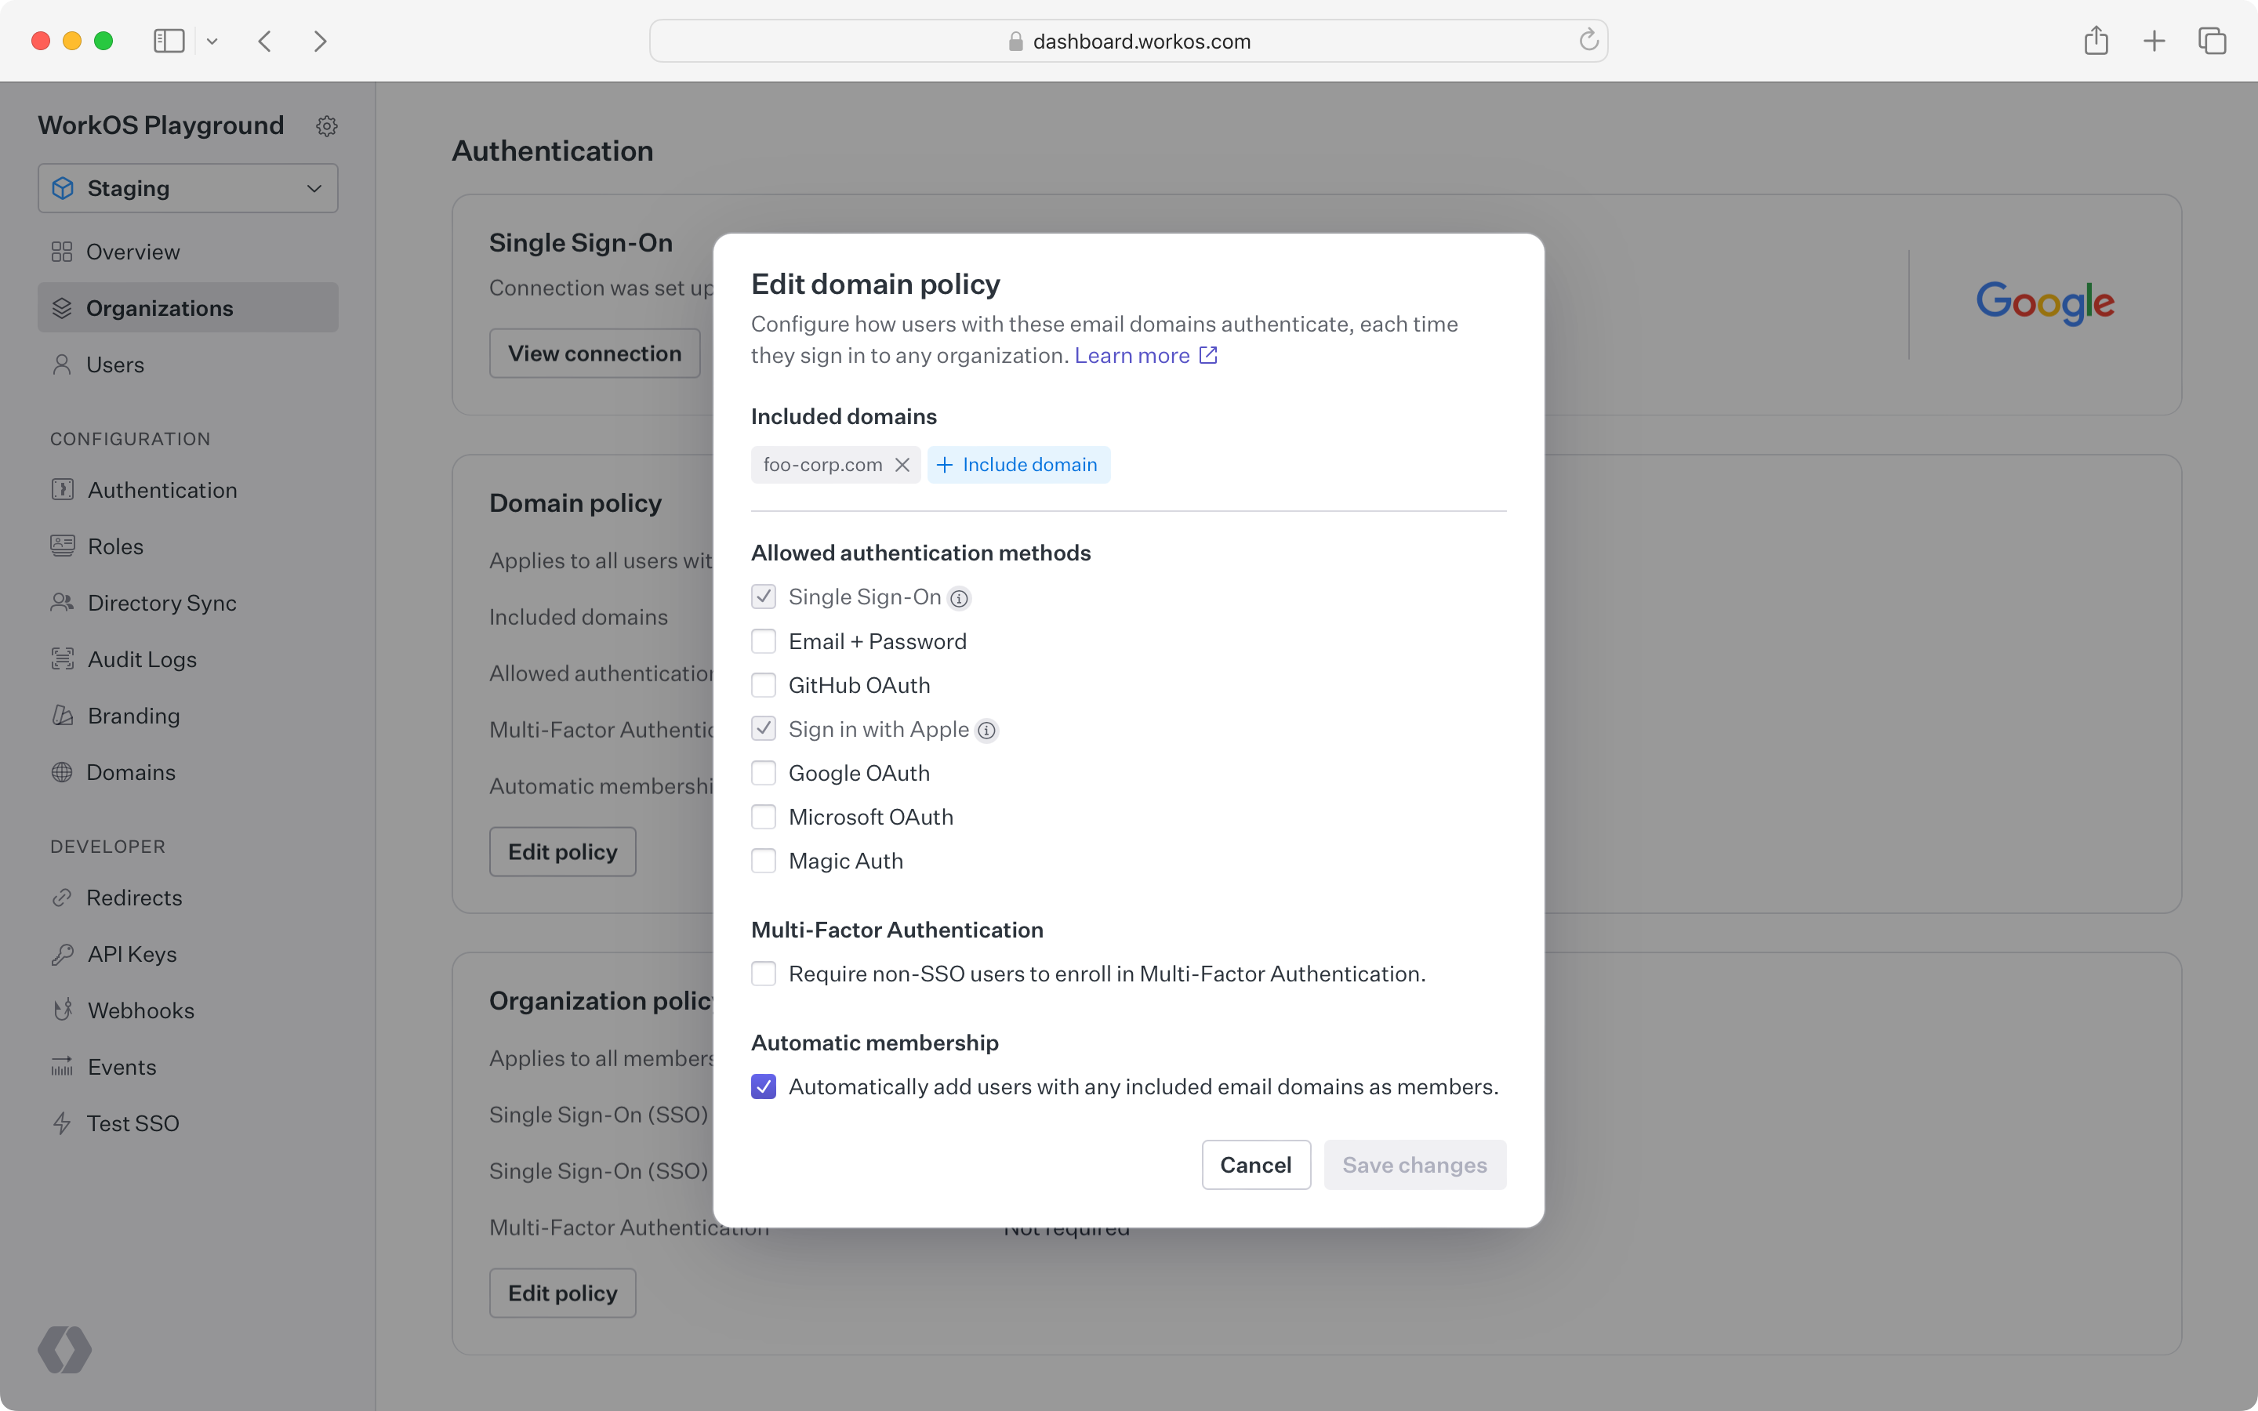This screenshot has width=2258, height=1411.
Task: Click the Single Sign-On info icon
Action: click(959, 599)
